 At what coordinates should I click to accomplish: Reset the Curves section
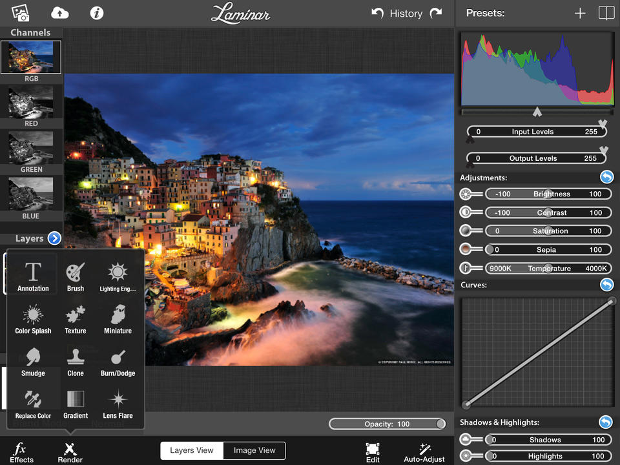point(606,284)
